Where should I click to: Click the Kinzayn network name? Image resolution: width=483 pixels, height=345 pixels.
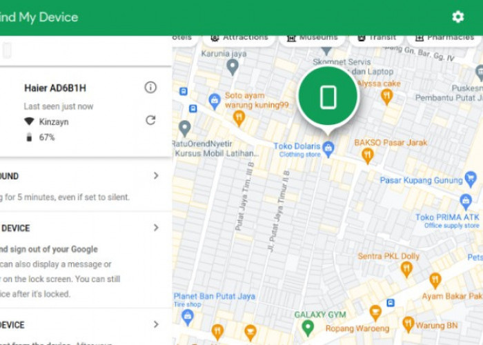(x=54, y=122)
